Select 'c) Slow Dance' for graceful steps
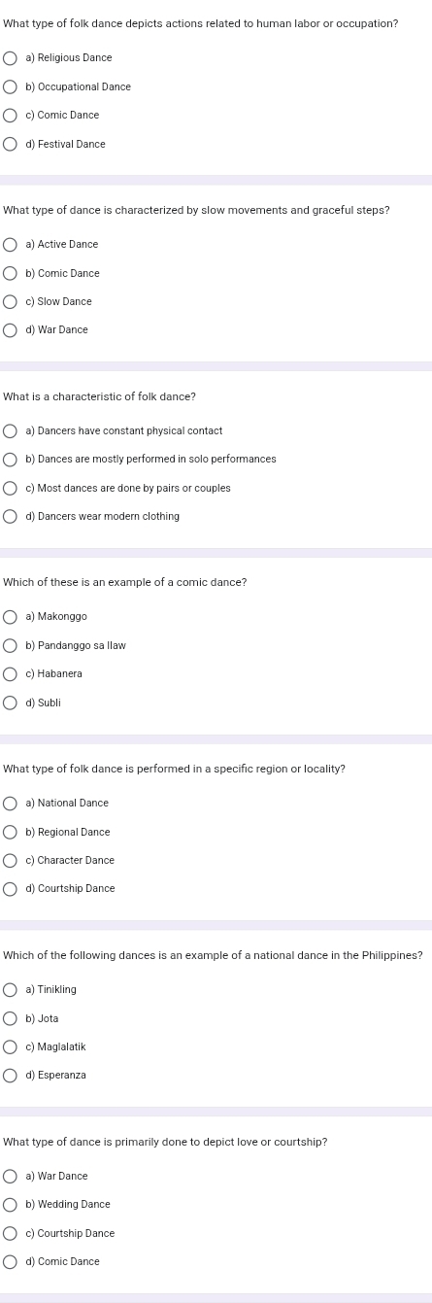 11,302
